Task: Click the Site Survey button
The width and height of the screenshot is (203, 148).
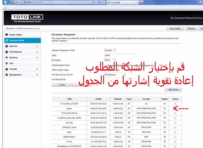Action: (x=173, y=90)
